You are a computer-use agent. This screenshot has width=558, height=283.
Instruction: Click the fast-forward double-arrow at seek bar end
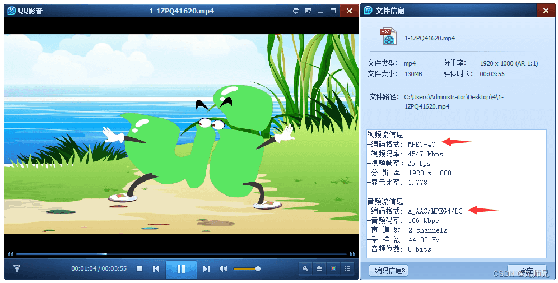(352, 254)
